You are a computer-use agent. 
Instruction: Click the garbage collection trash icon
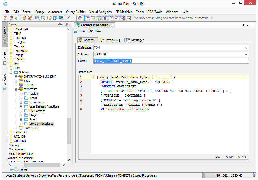(x=254, y=175)
